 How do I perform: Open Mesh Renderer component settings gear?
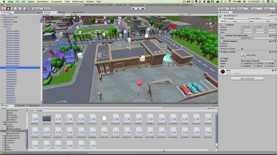coord(275,41)
